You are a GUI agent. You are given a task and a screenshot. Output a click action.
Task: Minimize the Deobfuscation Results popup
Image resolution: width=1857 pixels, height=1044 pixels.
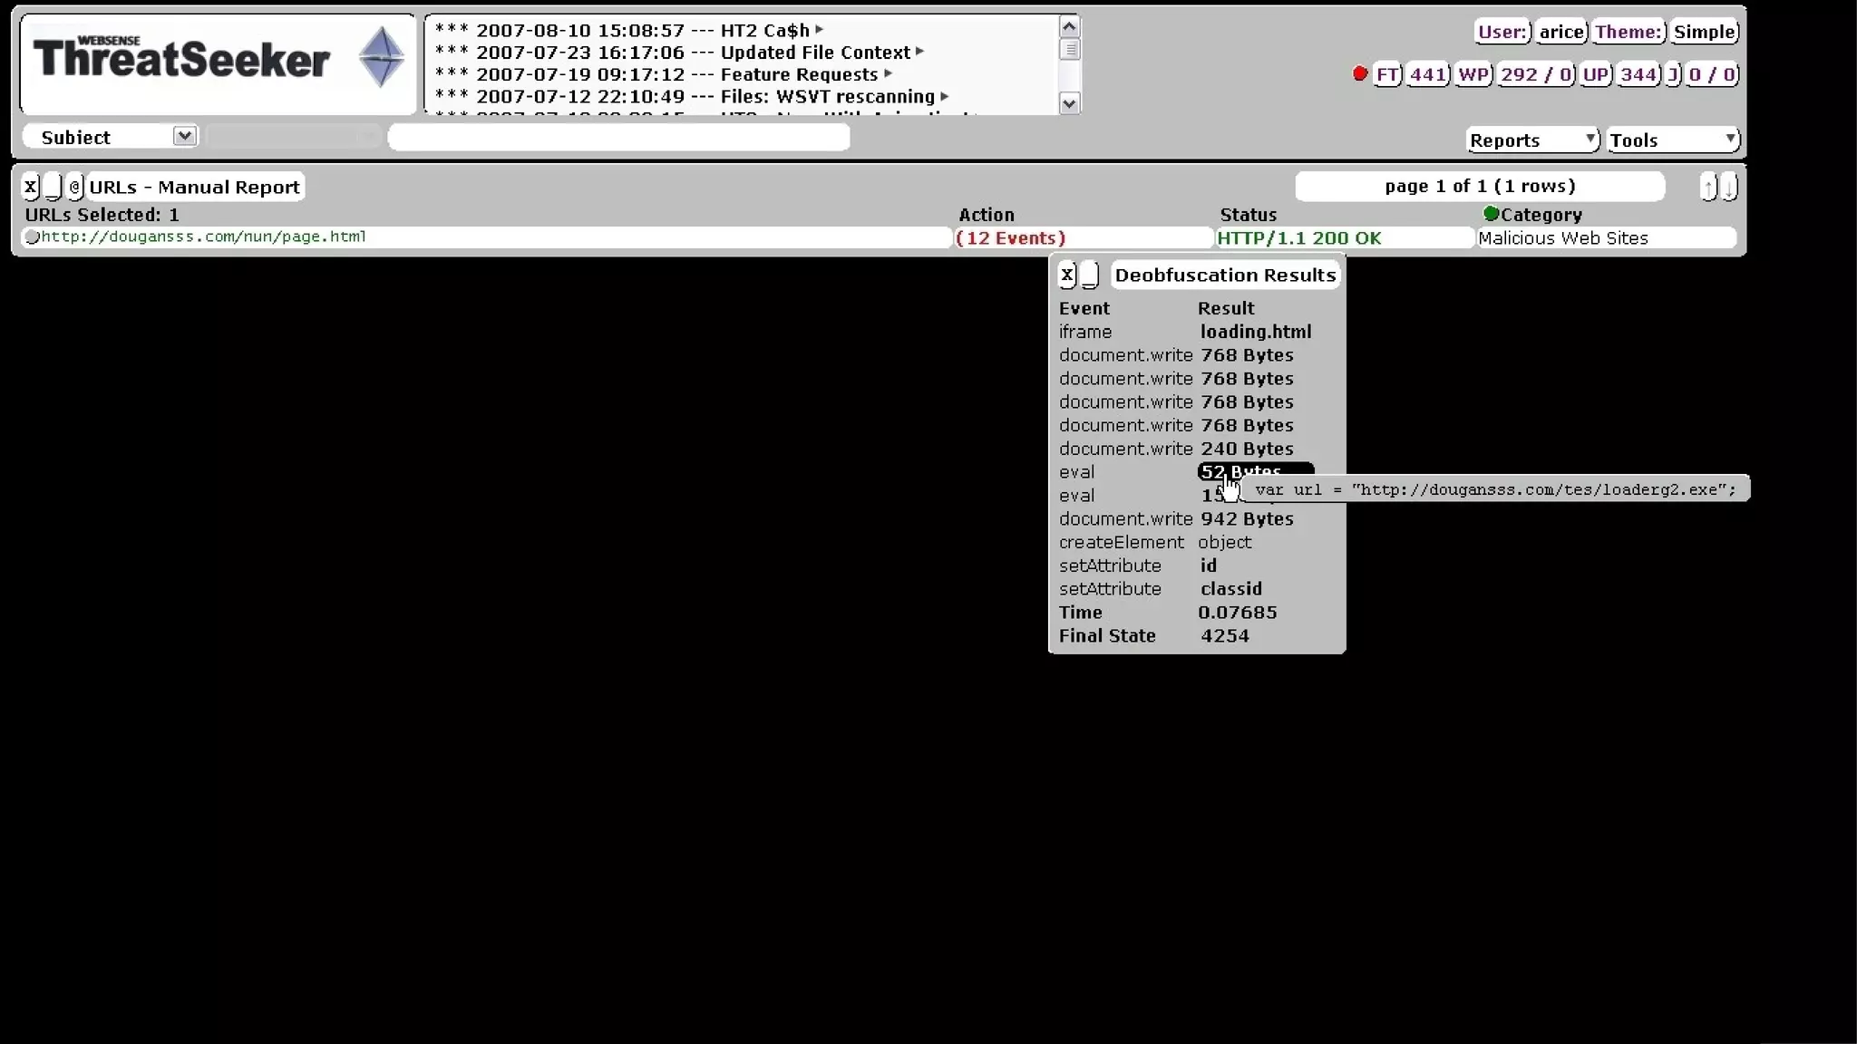[x=1090, y=275]
